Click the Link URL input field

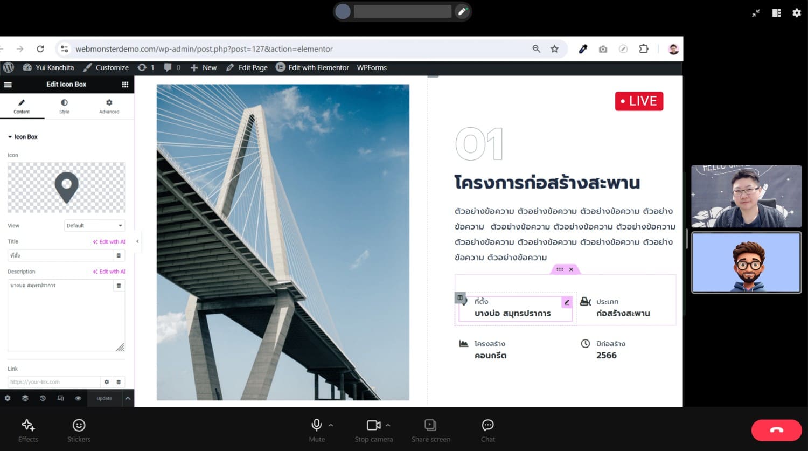coord(54,382)
